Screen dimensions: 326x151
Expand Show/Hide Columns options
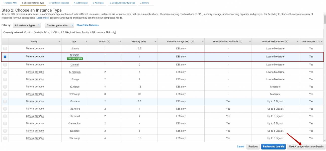(88, 25)
